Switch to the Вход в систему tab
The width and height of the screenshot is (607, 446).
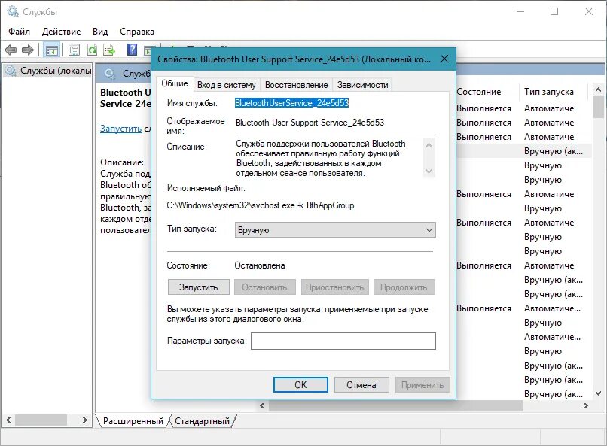[227, 85]
